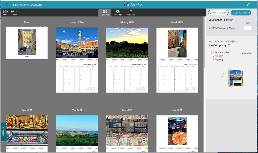Open the Customize link for the mug
Viewport: 258px width, 153px height.
click(247, 53)
